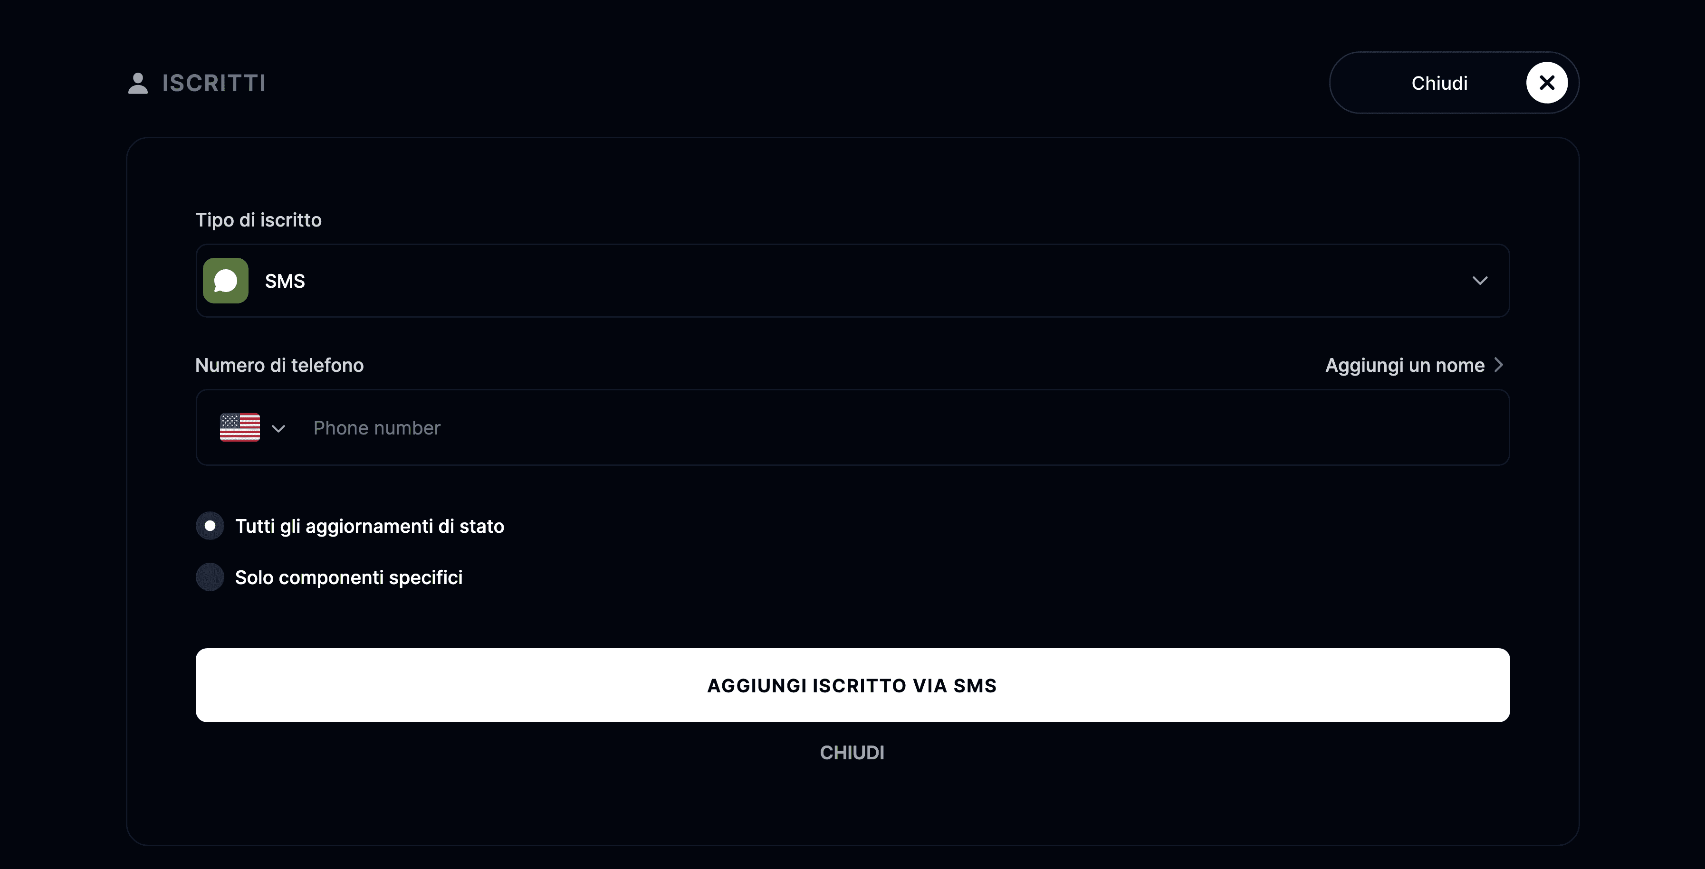Click the United States flag icon
Image resolution: width=1705 pixels, height=869 pixels.
coord(239,427)
